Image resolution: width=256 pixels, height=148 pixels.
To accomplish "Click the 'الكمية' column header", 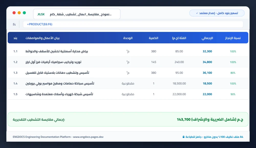I will pyautogui.click(x=153, y=38).
